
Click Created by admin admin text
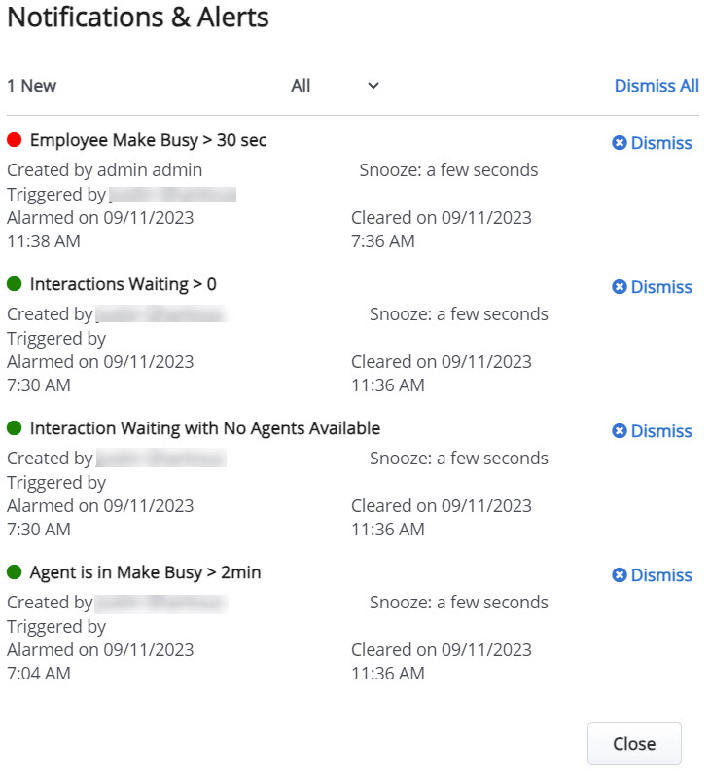click(x=105, y=170)
